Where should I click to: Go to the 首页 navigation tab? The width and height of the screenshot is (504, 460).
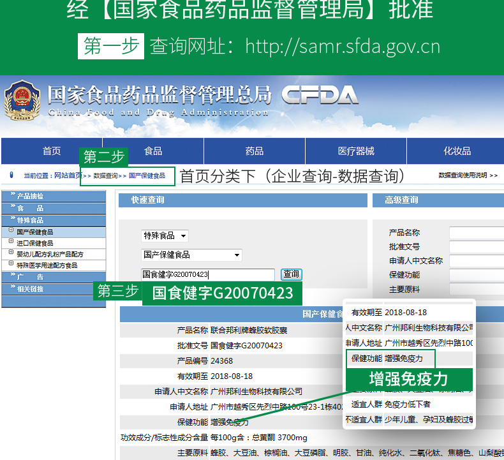52,151
